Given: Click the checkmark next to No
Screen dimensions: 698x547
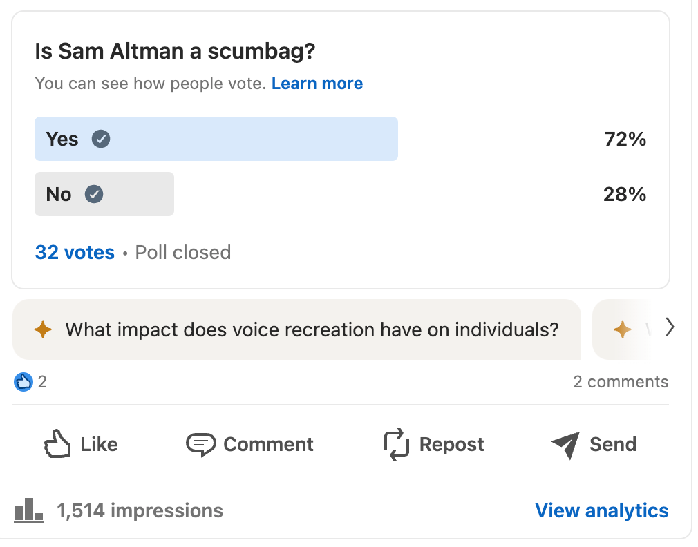Looking at the screenshot, I should coord(94,194).
